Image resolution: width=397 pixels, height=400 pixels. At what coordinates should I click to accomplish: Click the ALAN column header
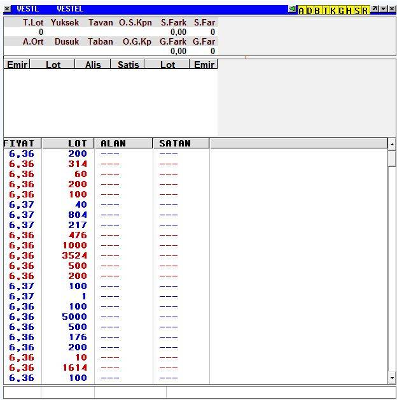pyautogui.click(x=123, y=143)
